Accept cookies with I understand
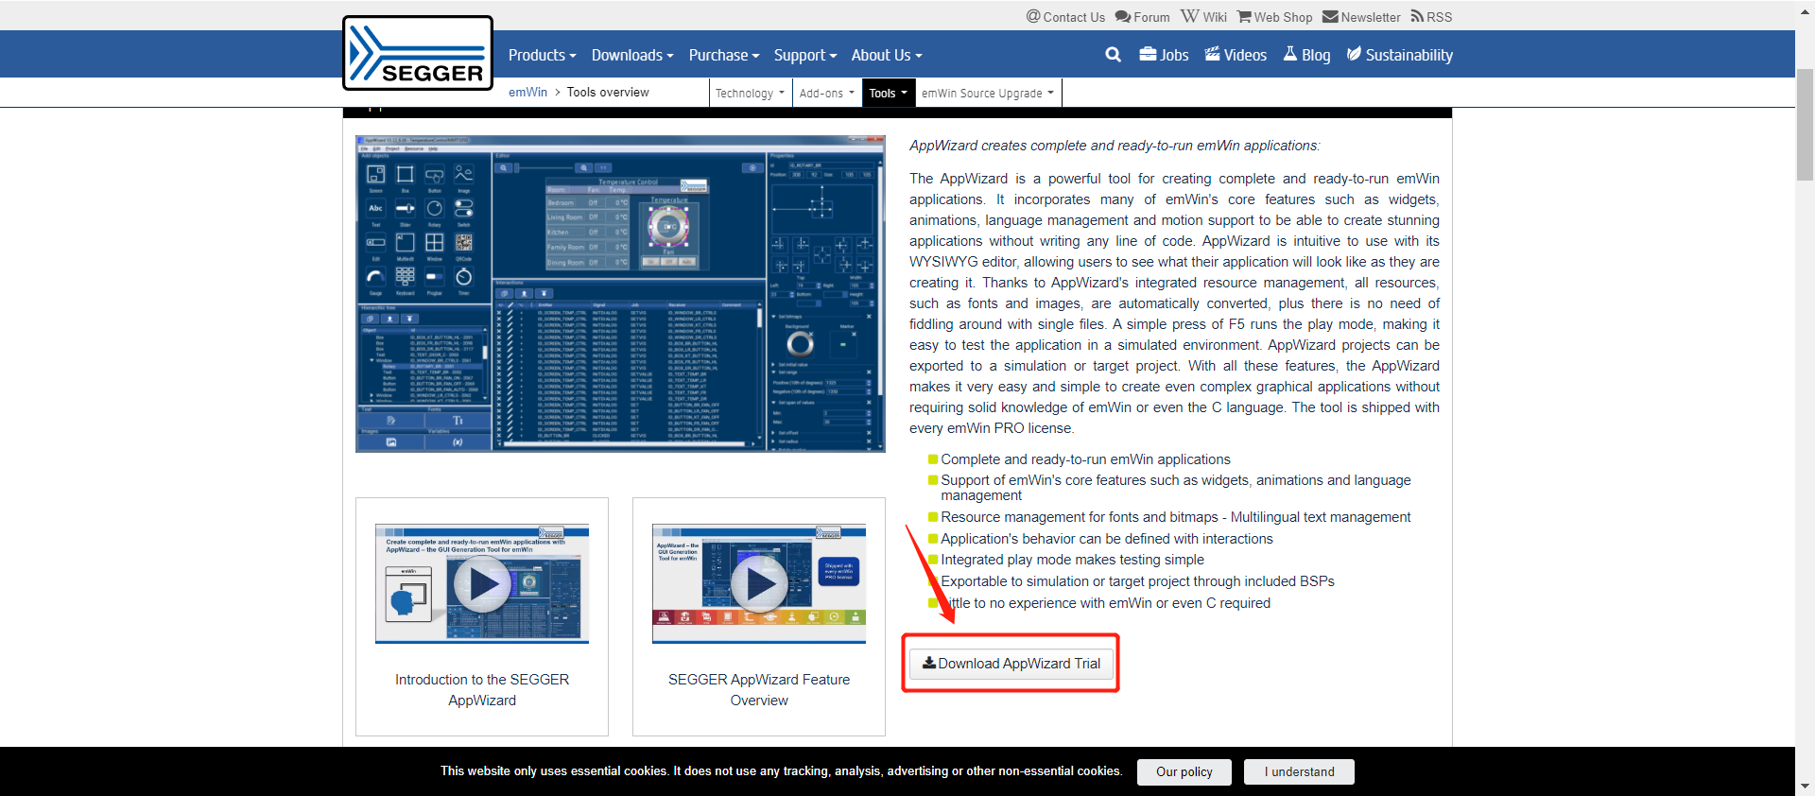Screen dimensions: 1815x796 1299,771
